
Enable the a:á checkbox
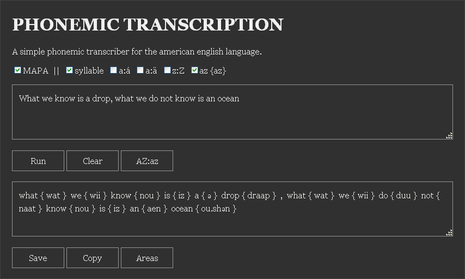[113, 70]
